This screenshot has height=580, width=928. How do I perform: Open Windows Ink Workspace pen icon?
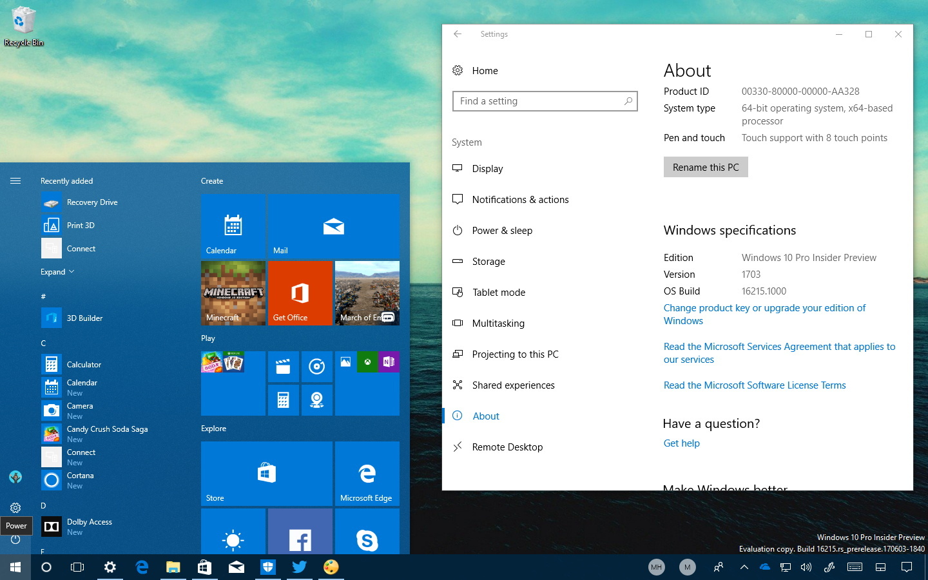[829, 567]
